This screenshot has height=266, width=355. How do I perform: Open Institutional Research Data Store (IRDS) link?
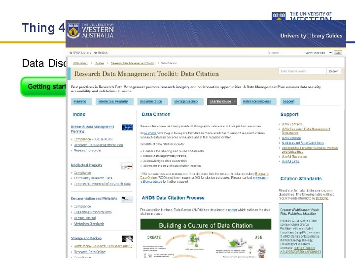tap(103, 246)
